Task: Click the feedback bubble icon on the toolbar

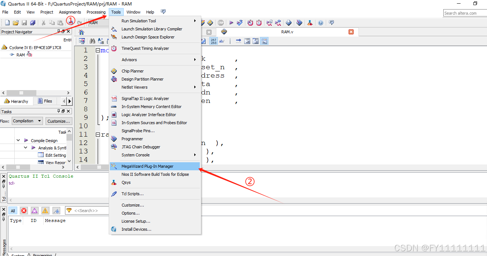Action: point(331,23)
